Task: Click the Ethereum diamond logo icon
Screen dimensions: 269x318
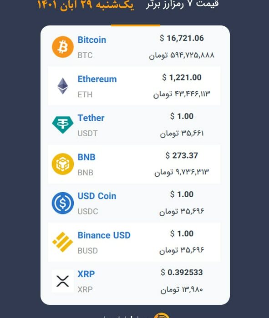Action: point(63,86)
